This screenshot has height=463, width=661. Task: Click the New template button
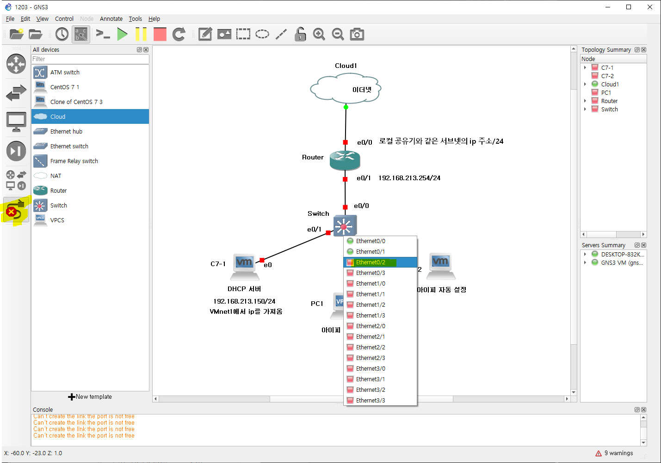click(x=90, y=397)
